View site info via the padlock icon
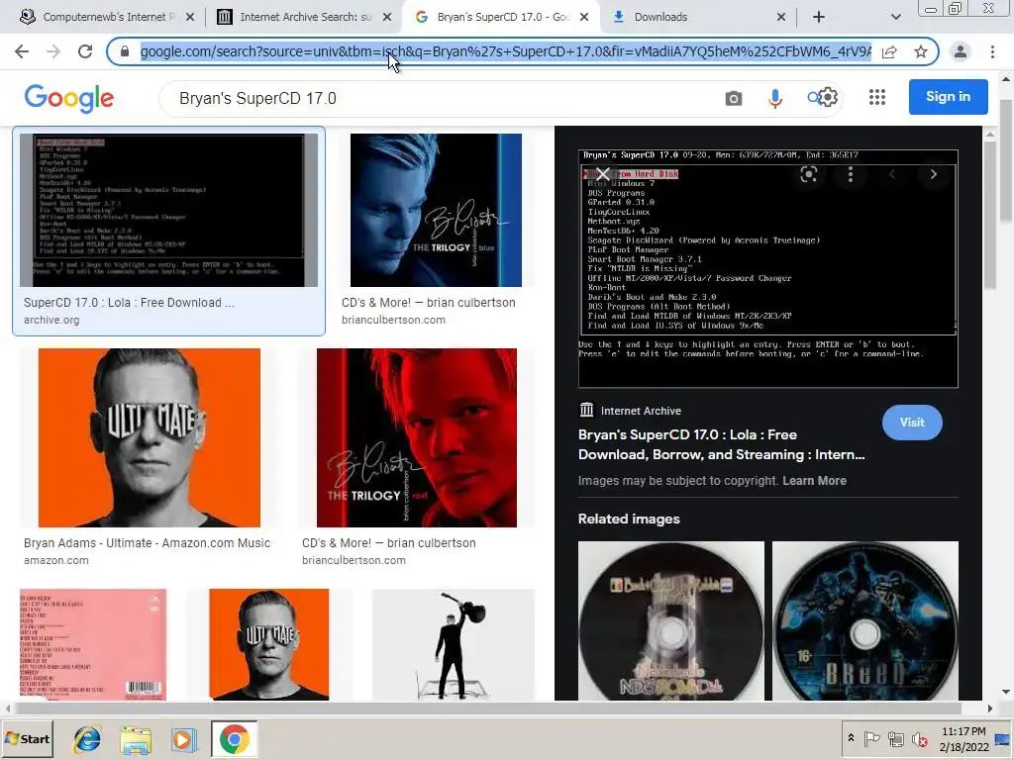 coord(125,51)
